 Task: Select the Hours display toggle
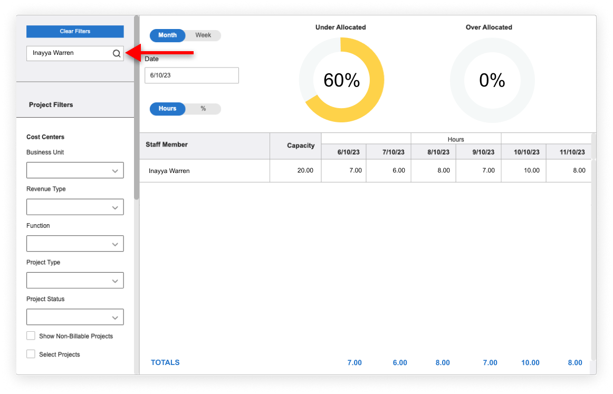point(167,109)
